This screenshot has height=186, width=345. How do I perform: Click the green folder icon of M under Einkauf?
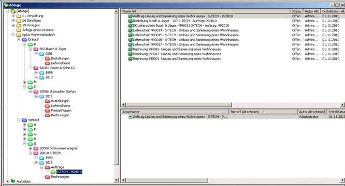click(x=30, y=82)
